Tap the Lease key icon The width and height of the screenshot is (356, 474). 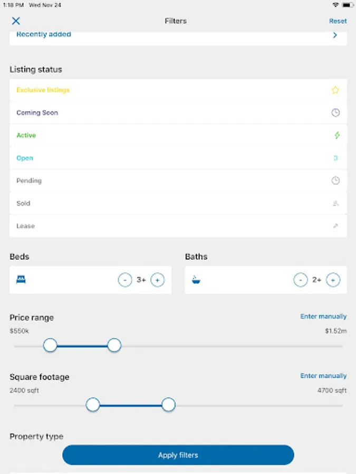[335, 226]
